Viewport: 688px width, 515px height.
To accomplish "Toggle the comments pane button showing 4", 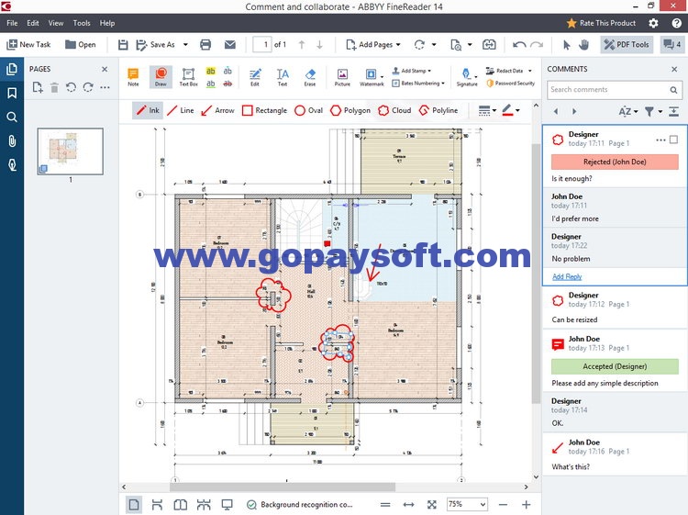I will tap(671, 45).
